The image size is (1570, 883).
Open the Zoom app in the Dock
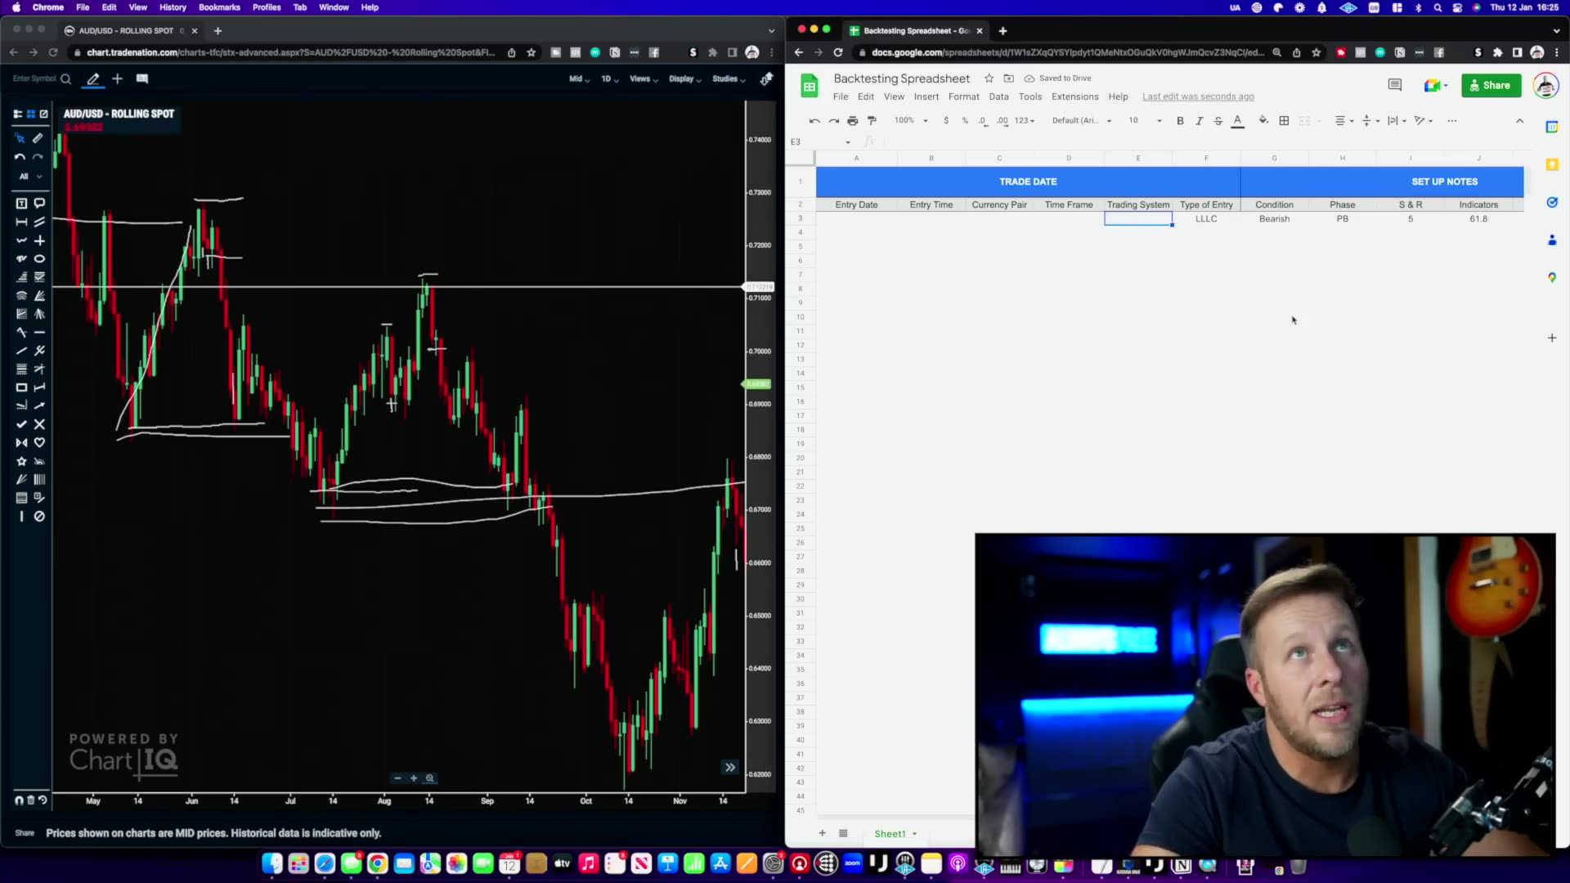853,863
